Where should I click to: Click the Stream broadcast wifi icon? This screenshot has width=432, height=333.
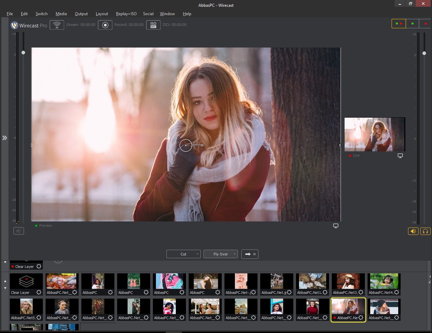click(57, 25)
